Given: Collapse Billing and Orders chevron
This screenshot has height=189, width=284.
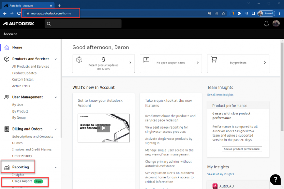Looking at the screenshot, I should coord(55,129).
